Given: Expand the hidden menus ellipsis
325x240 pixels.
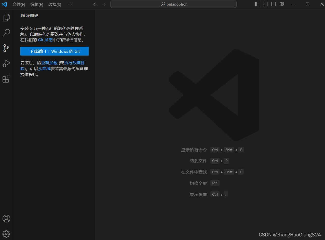Looking at the screenshot, I should click(x=70, y=4).
